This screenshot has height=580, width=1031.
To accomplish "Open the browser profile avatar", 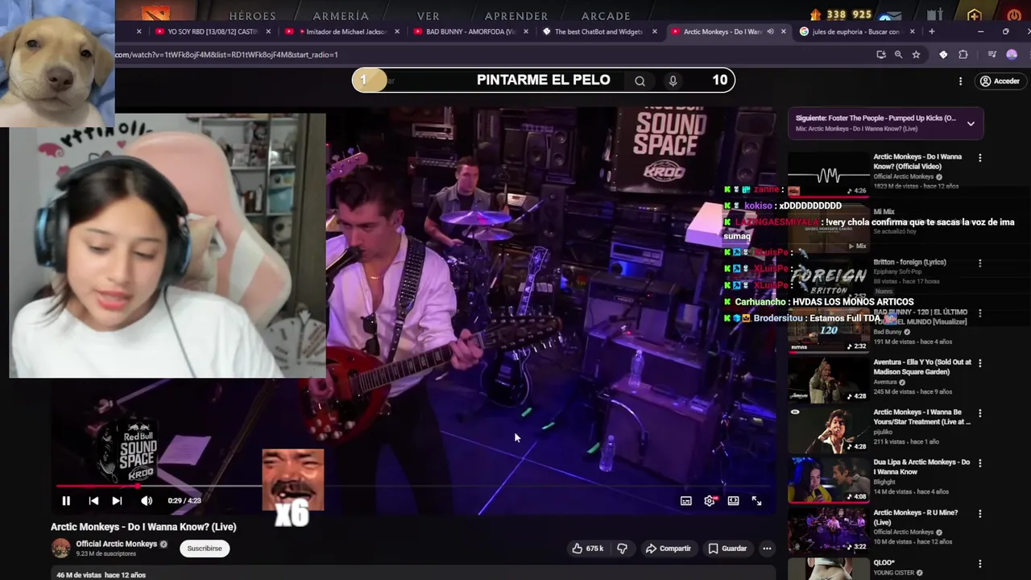I will point(1012,55).
